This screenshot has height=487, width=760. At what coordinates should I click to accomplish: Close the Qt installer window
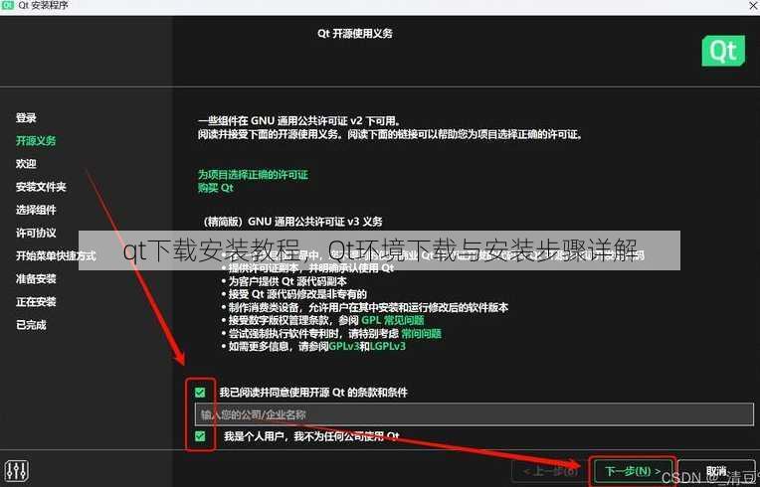coord(753,5)
